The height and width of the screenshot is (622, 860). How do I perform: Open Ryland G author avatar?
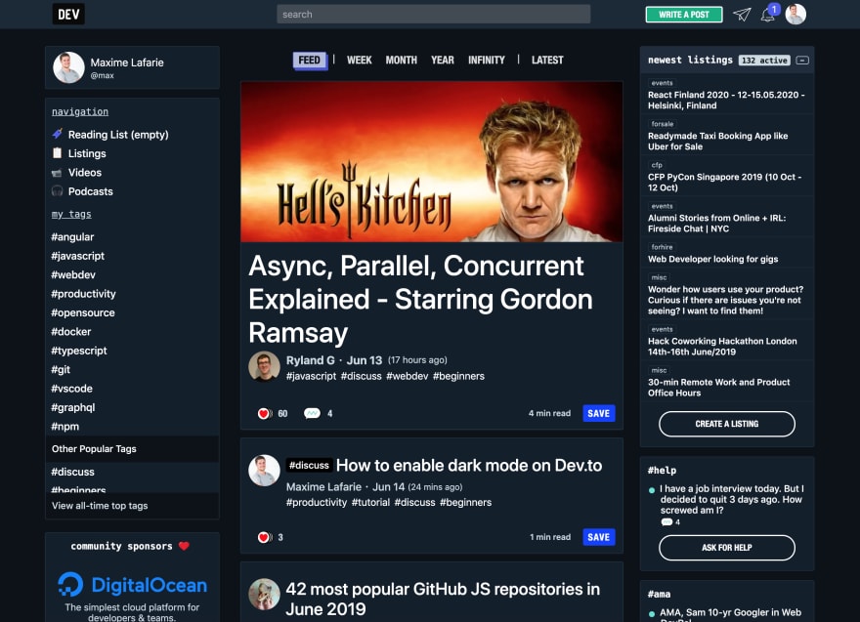click(x=265, y=366)
